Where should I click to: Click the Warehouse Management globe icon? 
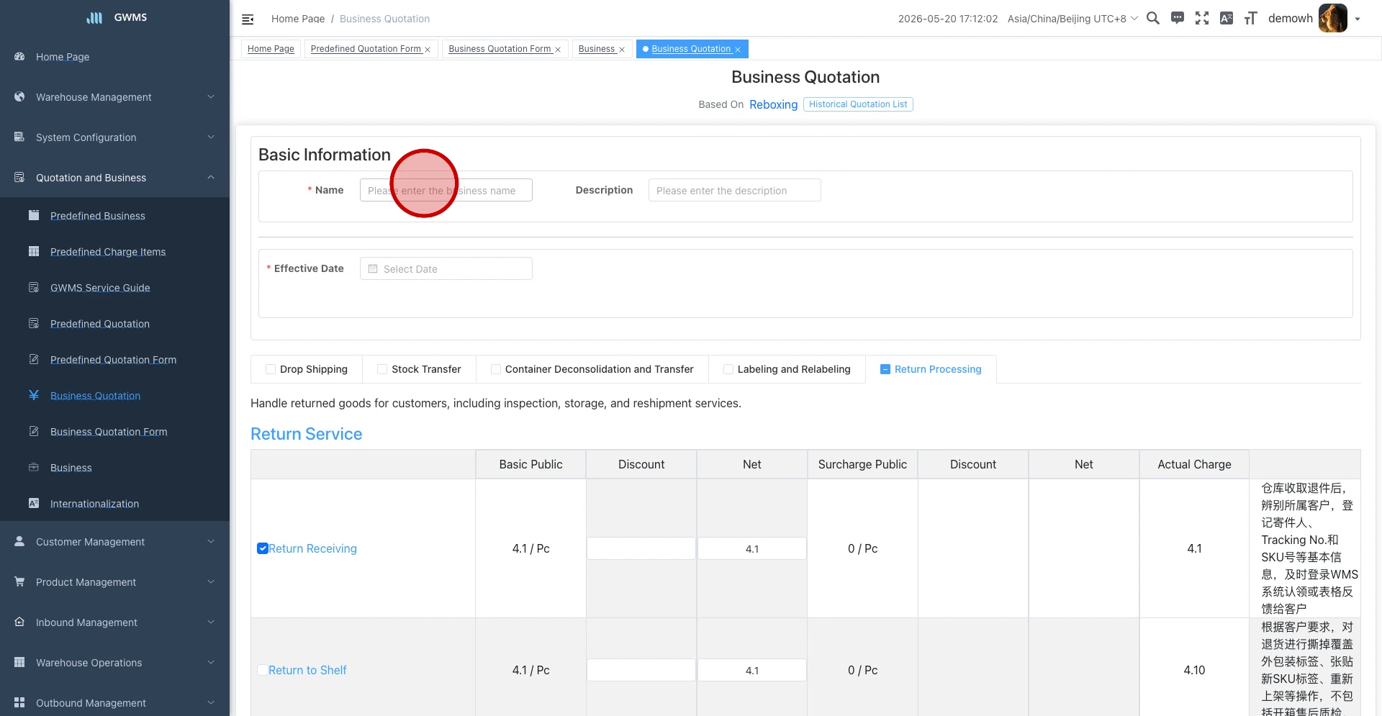tap(19, 96)
